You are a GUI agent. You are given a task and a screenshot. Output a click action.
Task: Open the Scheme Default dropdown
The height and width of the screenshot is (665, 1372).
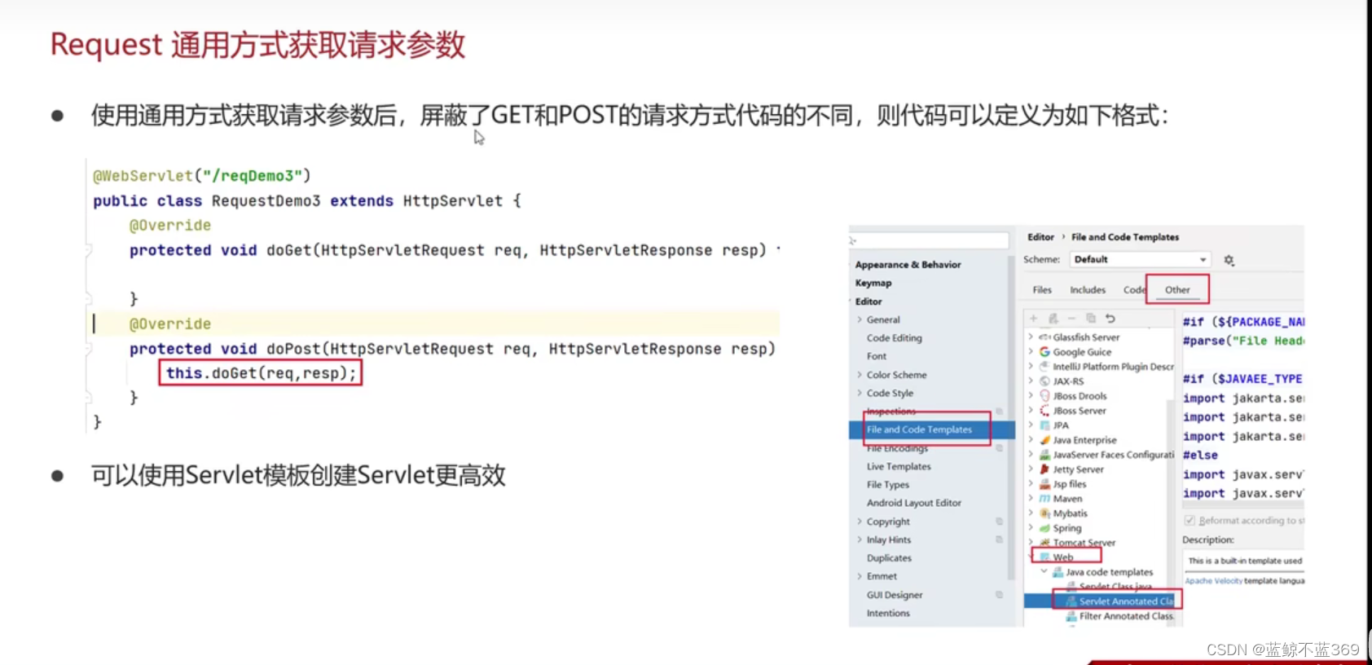pyautogui.click(x=1140, y=260)
